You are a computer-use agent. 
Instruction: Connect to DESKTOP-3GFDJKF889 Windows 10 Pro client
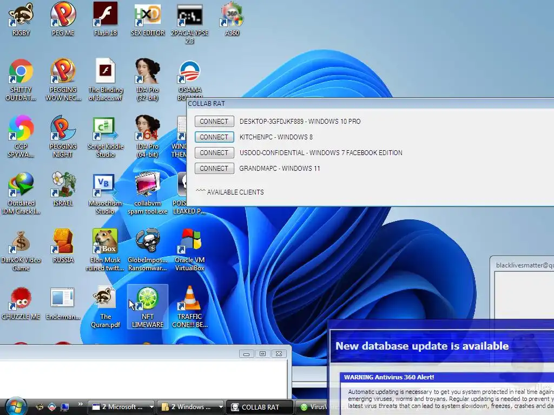214,122
